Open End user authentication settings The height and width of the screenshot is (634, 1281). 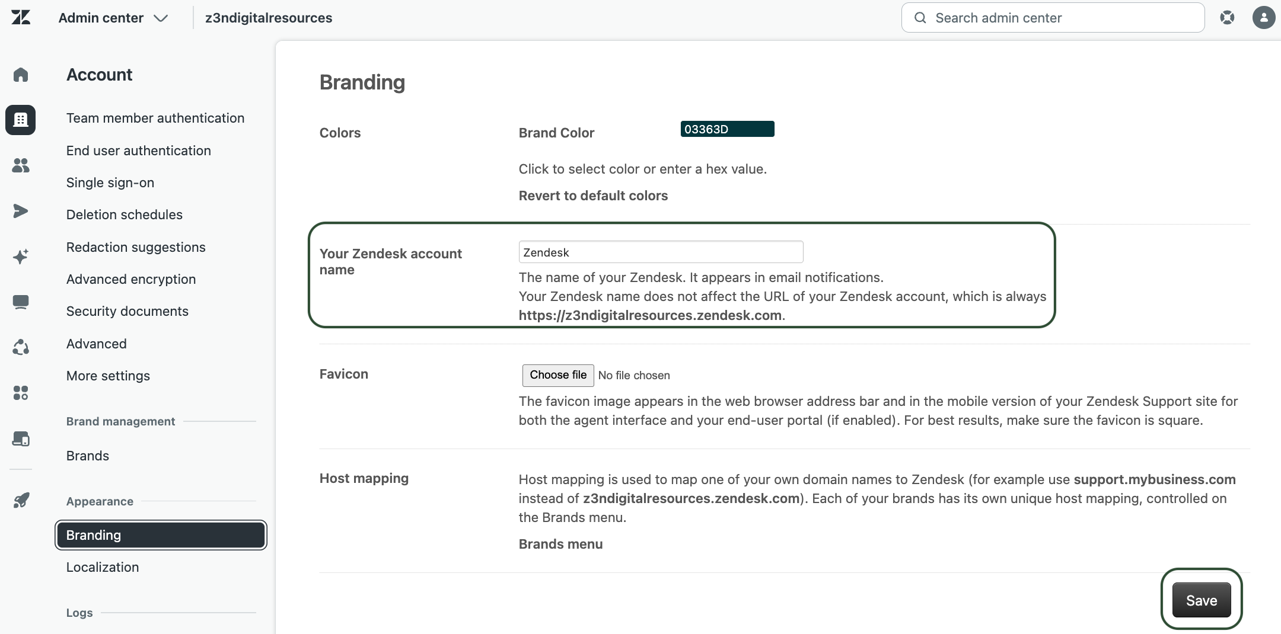pos(139,151)
